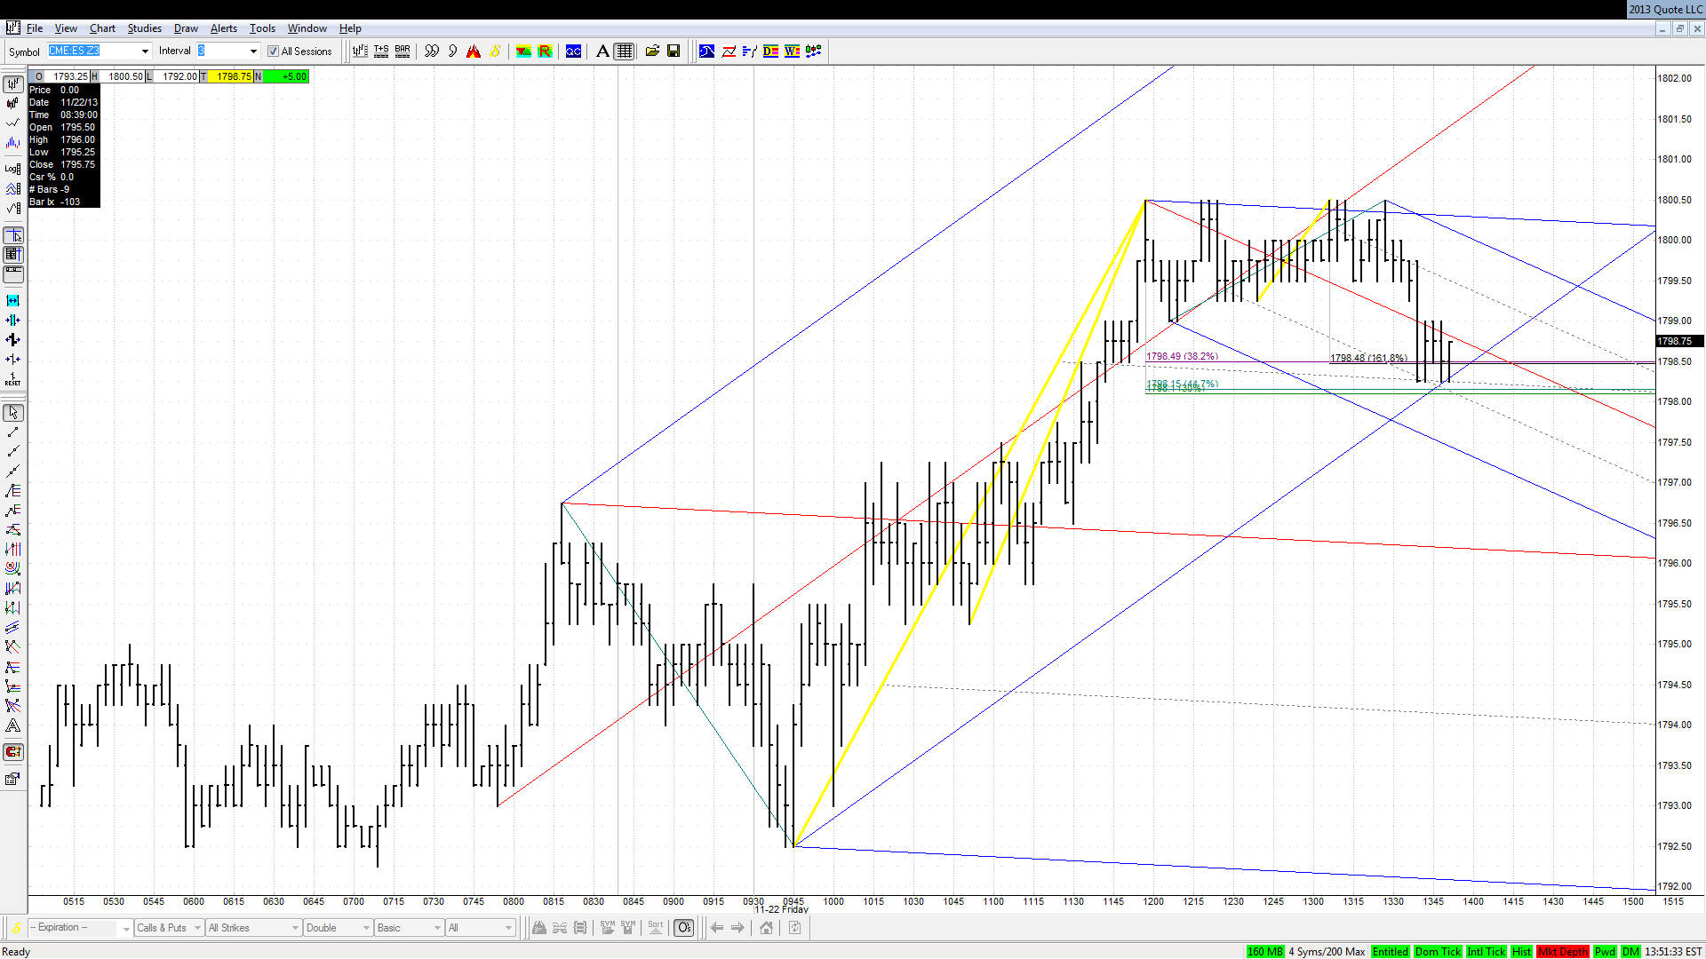Toggle the O$ button in the bottom toolbar
The width and height of the screenshot is (1706, 959).
pos(684,928)
